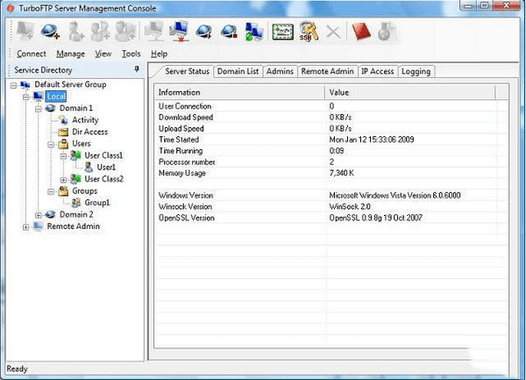Click the disconnect server icon with red X
Image resolution: width=526 pixels, height=380 pixels.
tap(179, 32)
